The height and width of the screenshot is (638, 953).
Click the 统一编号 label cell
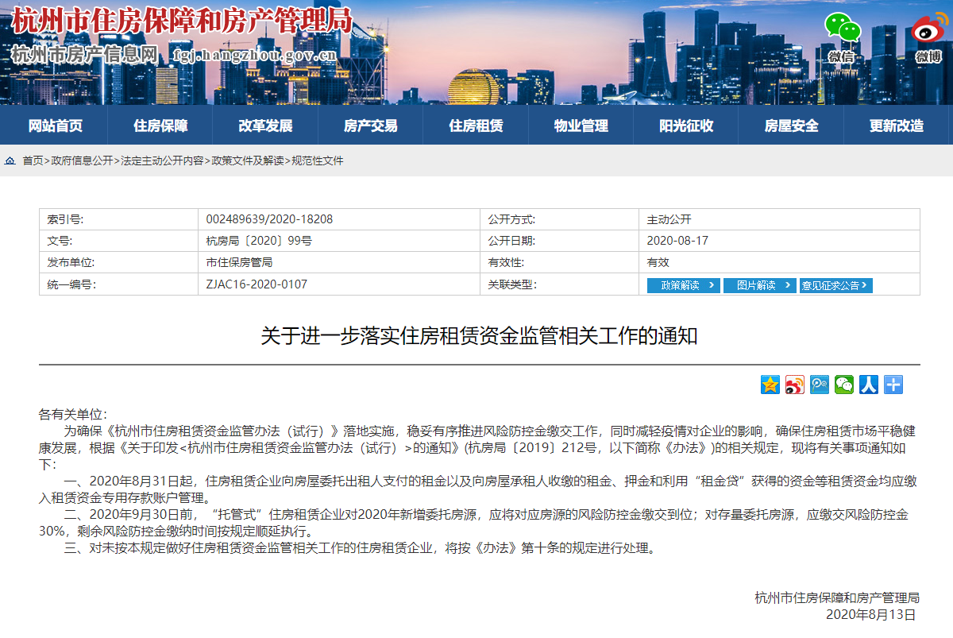(118, 284)
